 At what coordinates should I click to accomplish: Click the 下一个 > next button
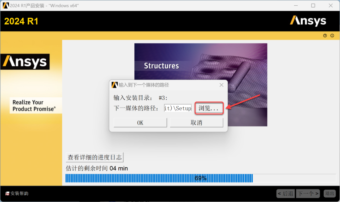tap(308, 194)
